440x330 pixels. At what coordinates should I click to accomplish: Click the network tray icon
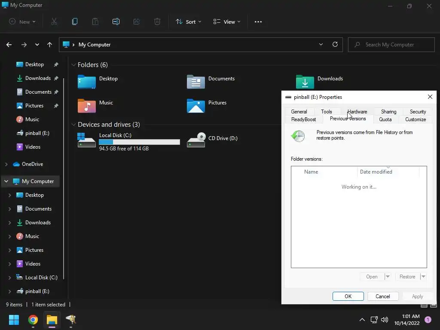click(x=374, y=320)
